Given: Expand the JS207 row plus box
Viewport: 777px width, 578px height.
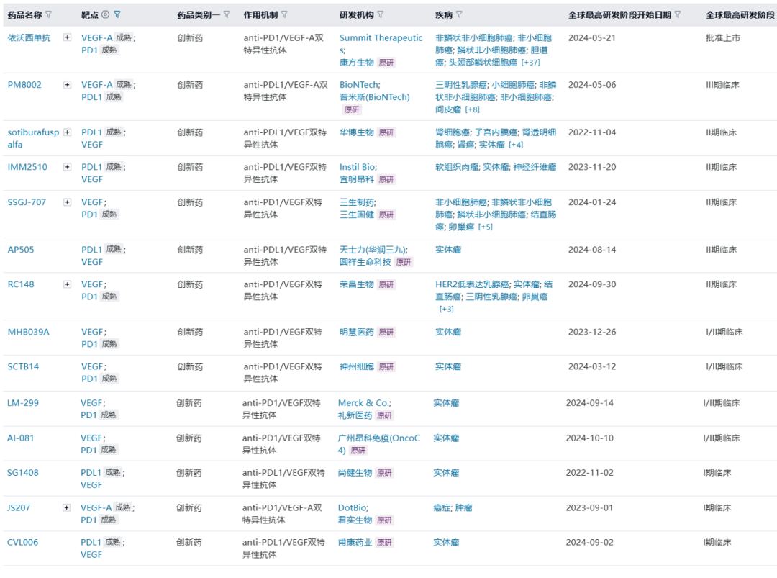Looking at the screenshot, I should 67,507.
